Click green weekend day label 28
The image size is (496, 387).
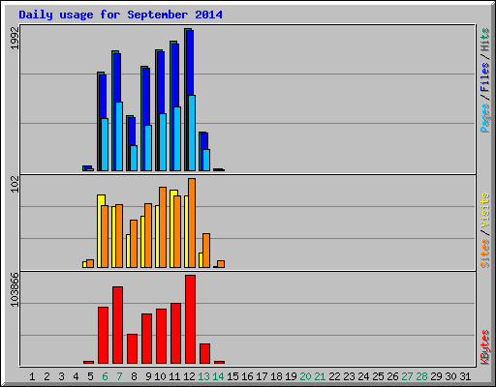[421, 376]
